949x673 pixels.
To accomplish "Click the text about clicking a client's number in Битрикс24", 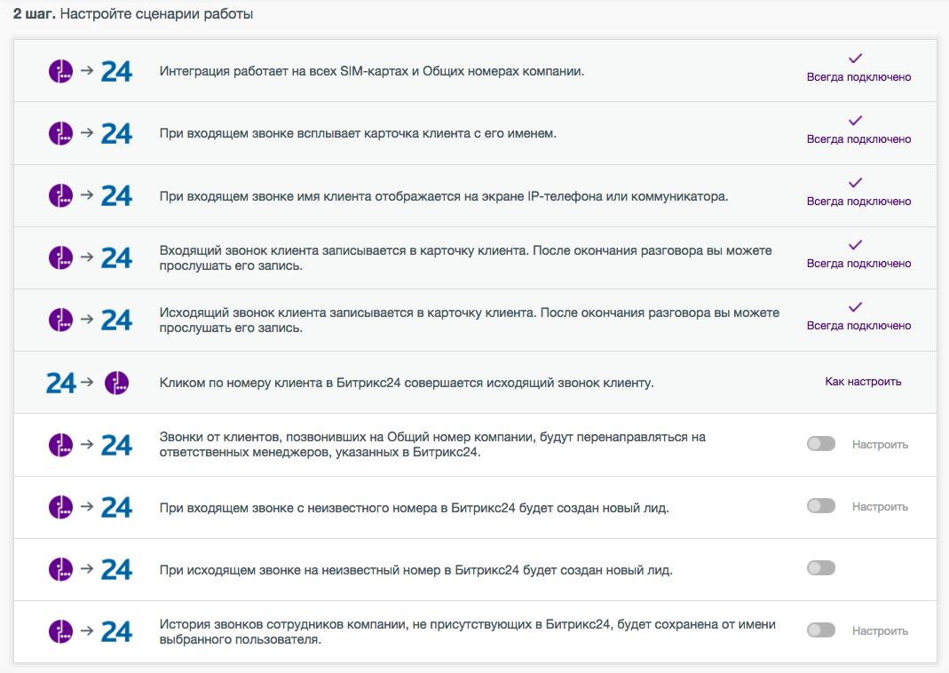I will (407, 383).
